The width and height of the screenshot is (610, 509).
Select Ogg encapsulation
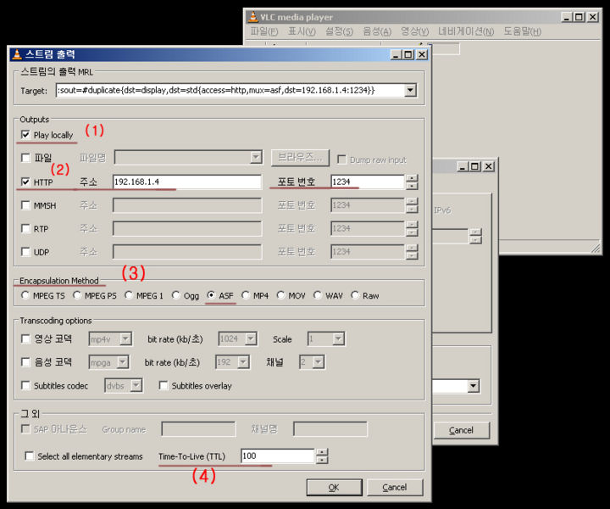[176, 295]
